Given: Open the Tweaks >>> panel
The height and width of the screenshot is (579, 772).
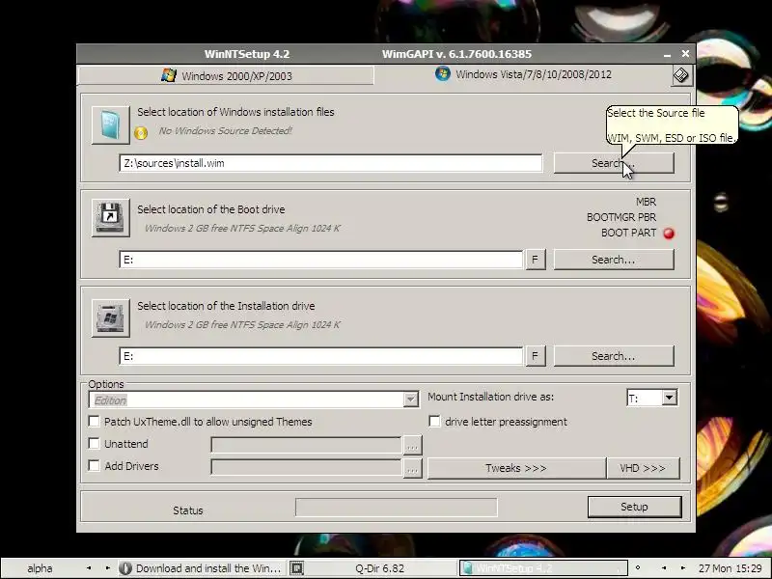Looking at the screenshot, I should (516, 468).
